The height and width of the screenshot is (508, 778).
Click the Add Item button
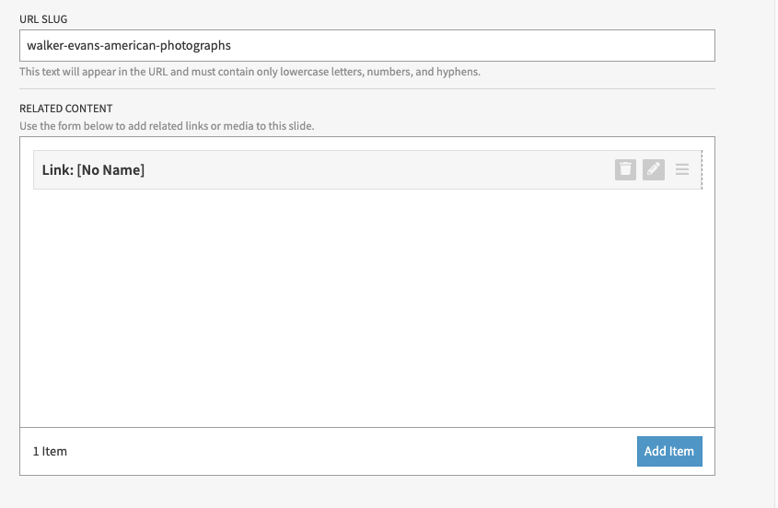[x=669, y=451]
